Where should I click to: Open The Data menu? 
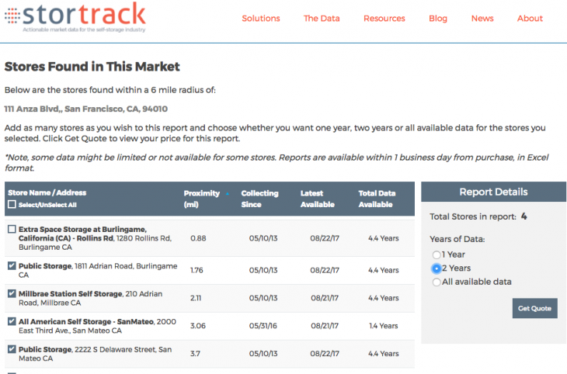(x=322, y=19)
